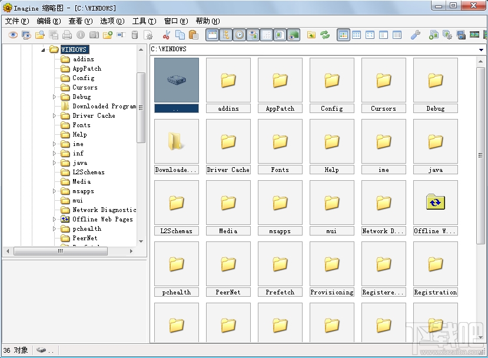488x358 pixels.
Task: Open the path address dropdown arrow
Action: point(482,49)
